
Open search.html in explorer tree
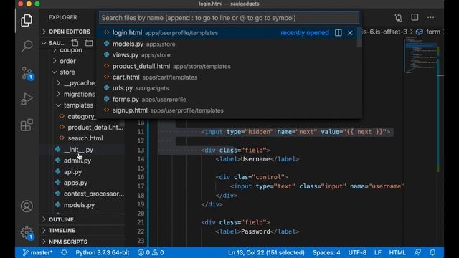85,138
